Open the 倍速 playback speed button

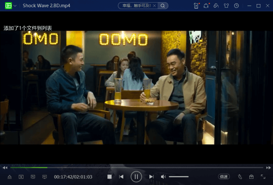pyautogui.click(x=224, y=177)
